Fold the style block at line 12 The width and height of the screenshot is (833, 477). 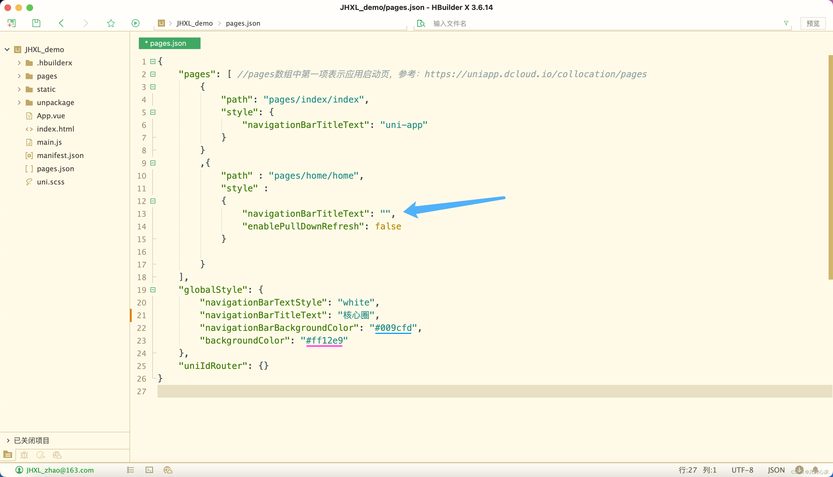153,201
